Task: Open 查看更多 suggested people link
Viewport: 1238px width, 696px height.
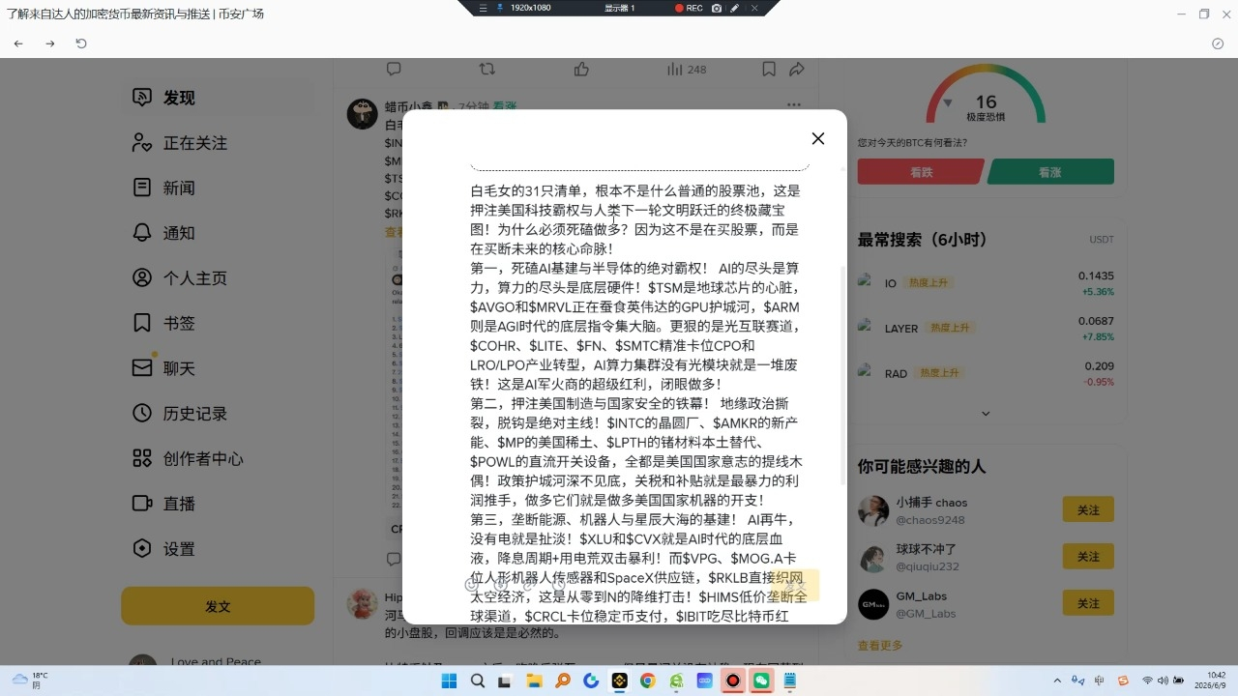Action: (880, 646)
